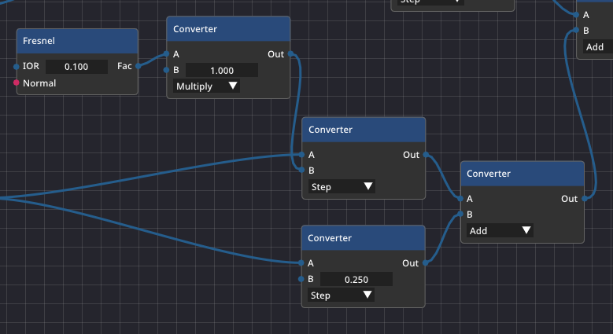Click the B socket of the Step Converter without a B value
This screenshot has height=334, width=613.
(x=301, y=170)
